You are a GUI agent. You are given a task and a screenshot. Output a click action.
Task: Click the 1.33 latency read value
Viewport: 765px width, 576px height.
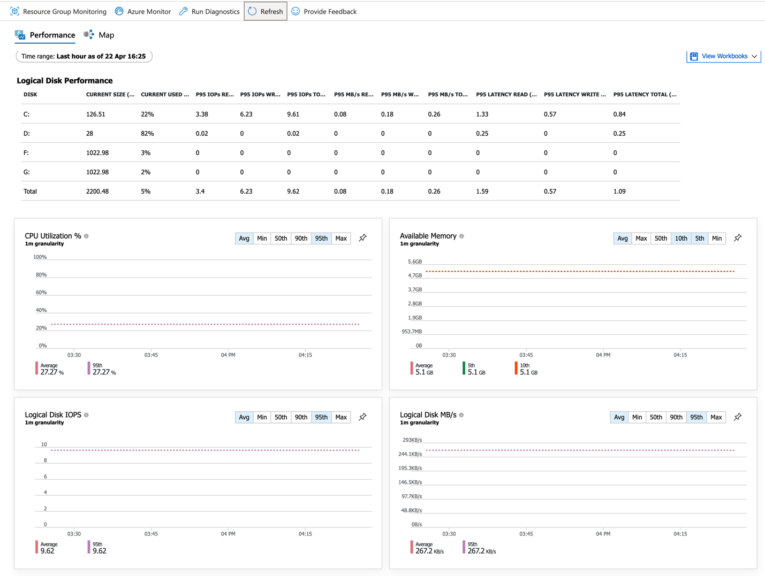(482, 114)
